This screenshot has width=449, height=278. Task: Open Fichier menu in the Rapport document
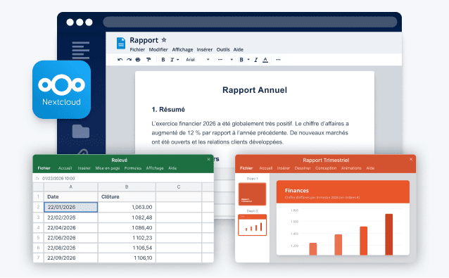pos(137,49)
